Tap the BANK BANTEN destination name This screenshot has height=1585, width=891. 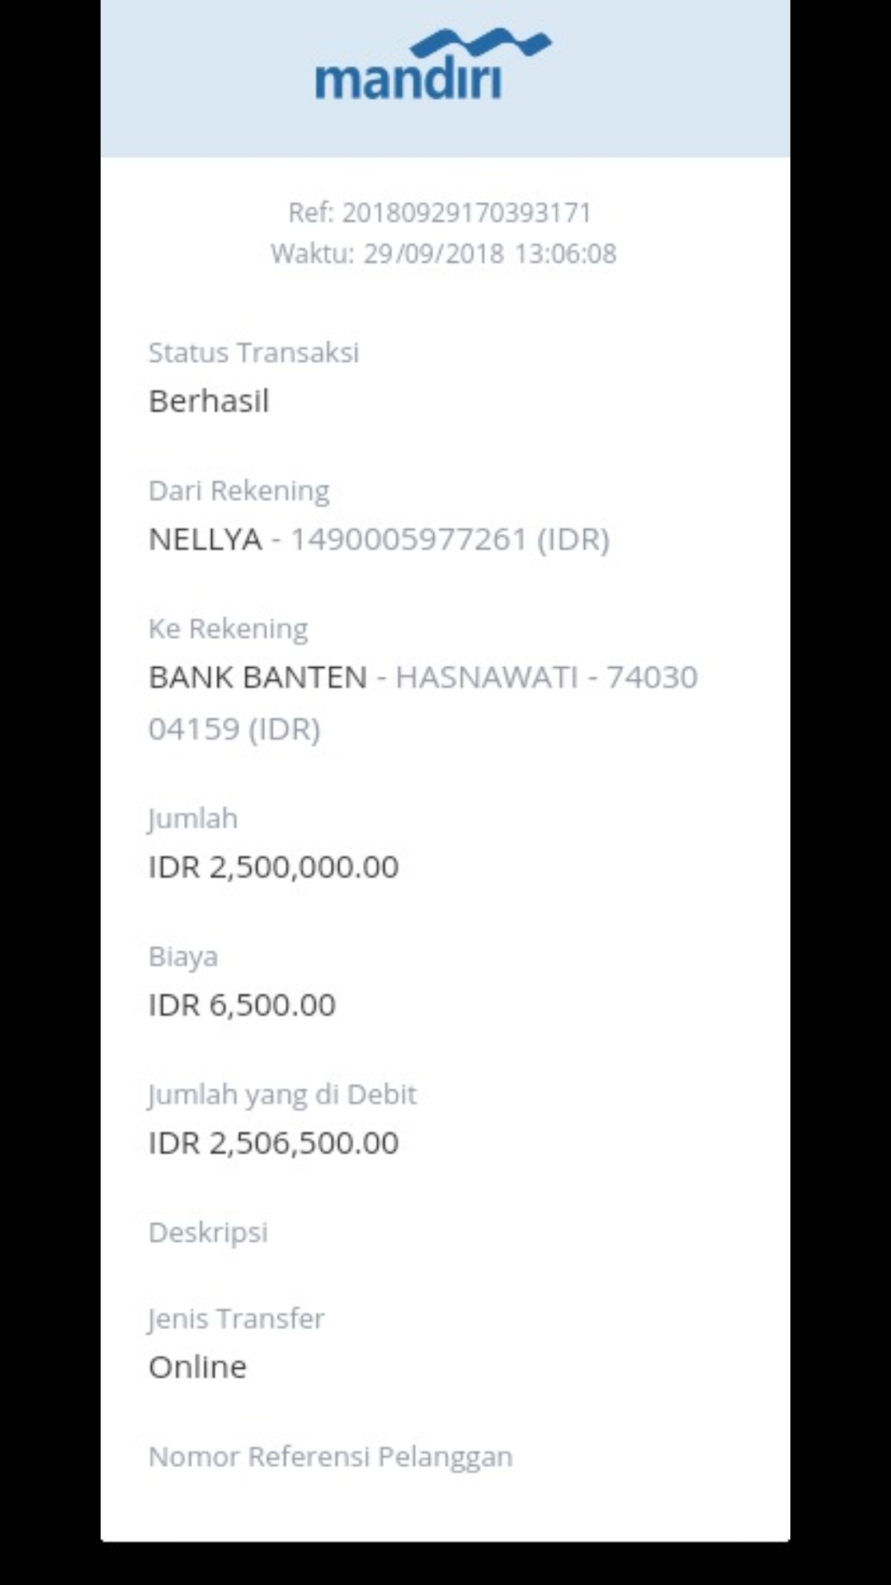257,677
